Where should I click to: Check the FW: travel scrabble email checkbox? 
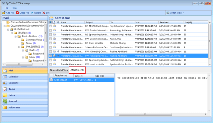(x=50, y=64)
